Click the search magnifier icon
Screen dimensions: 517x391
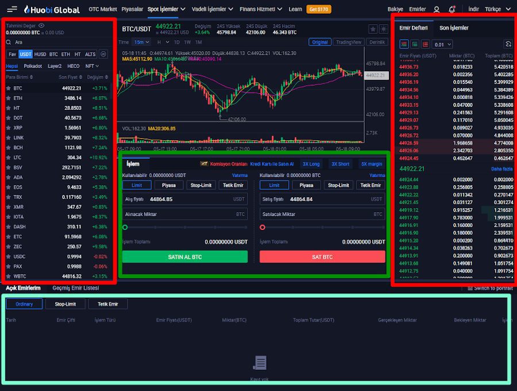(x=9, y=42)
